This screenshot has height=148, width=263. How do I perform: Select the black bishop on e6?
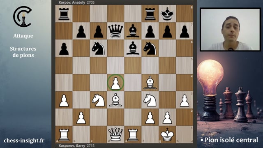tap(133, 48)
